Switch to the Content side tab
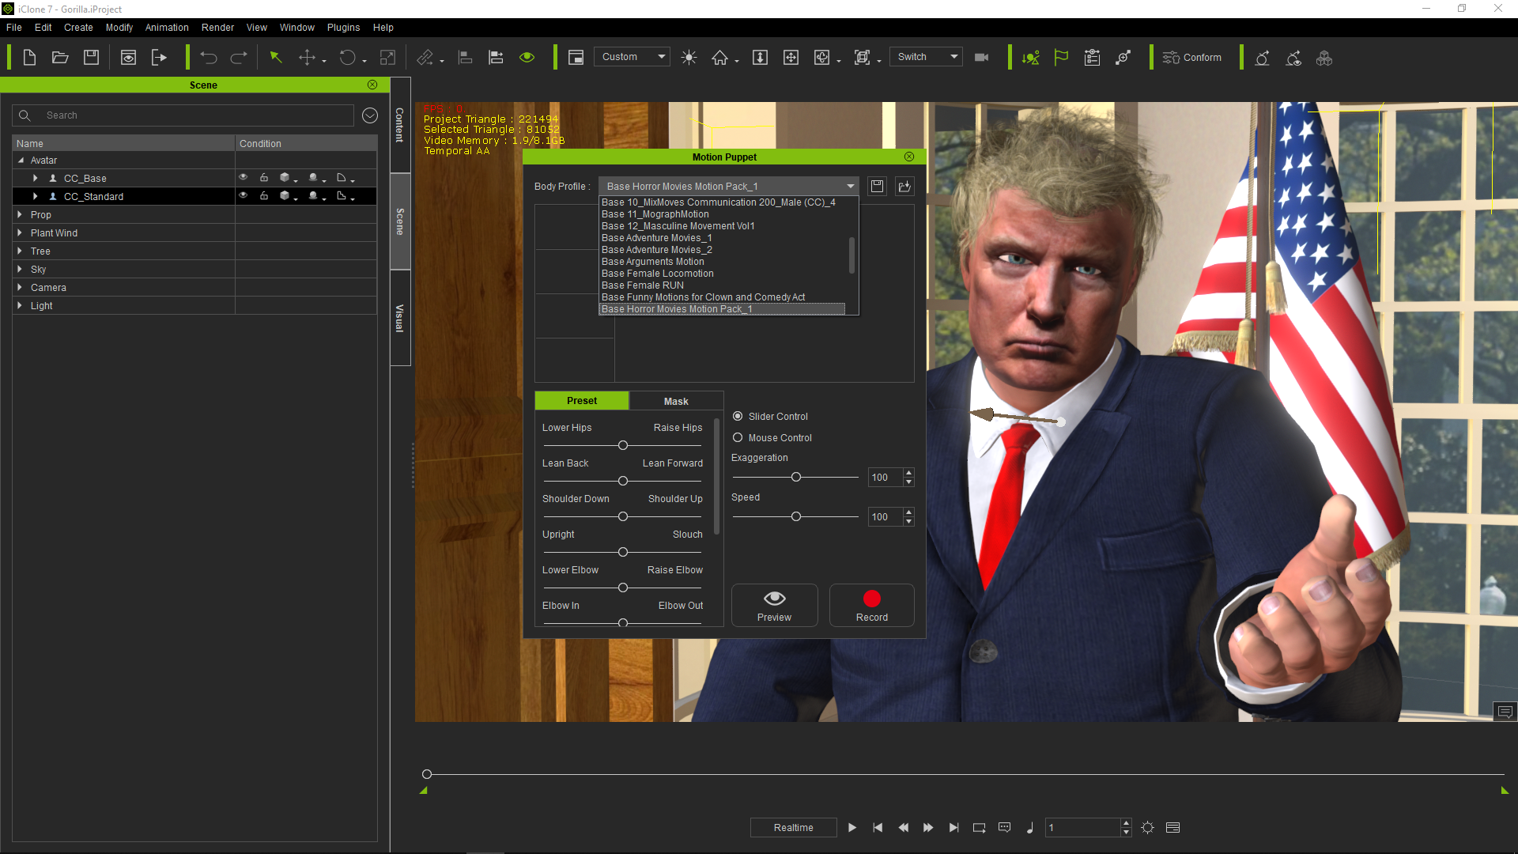Screen dimensions: 1518x854 pos(400,125)
